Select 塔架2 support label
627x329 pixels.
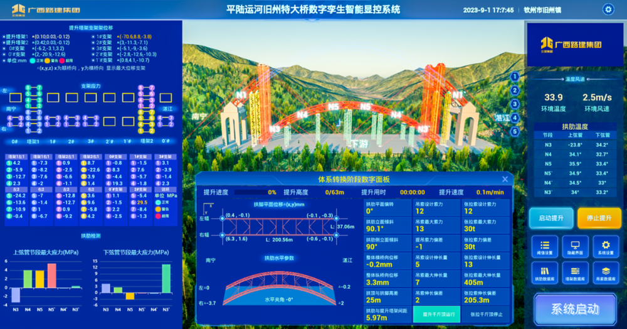point(147,141)
